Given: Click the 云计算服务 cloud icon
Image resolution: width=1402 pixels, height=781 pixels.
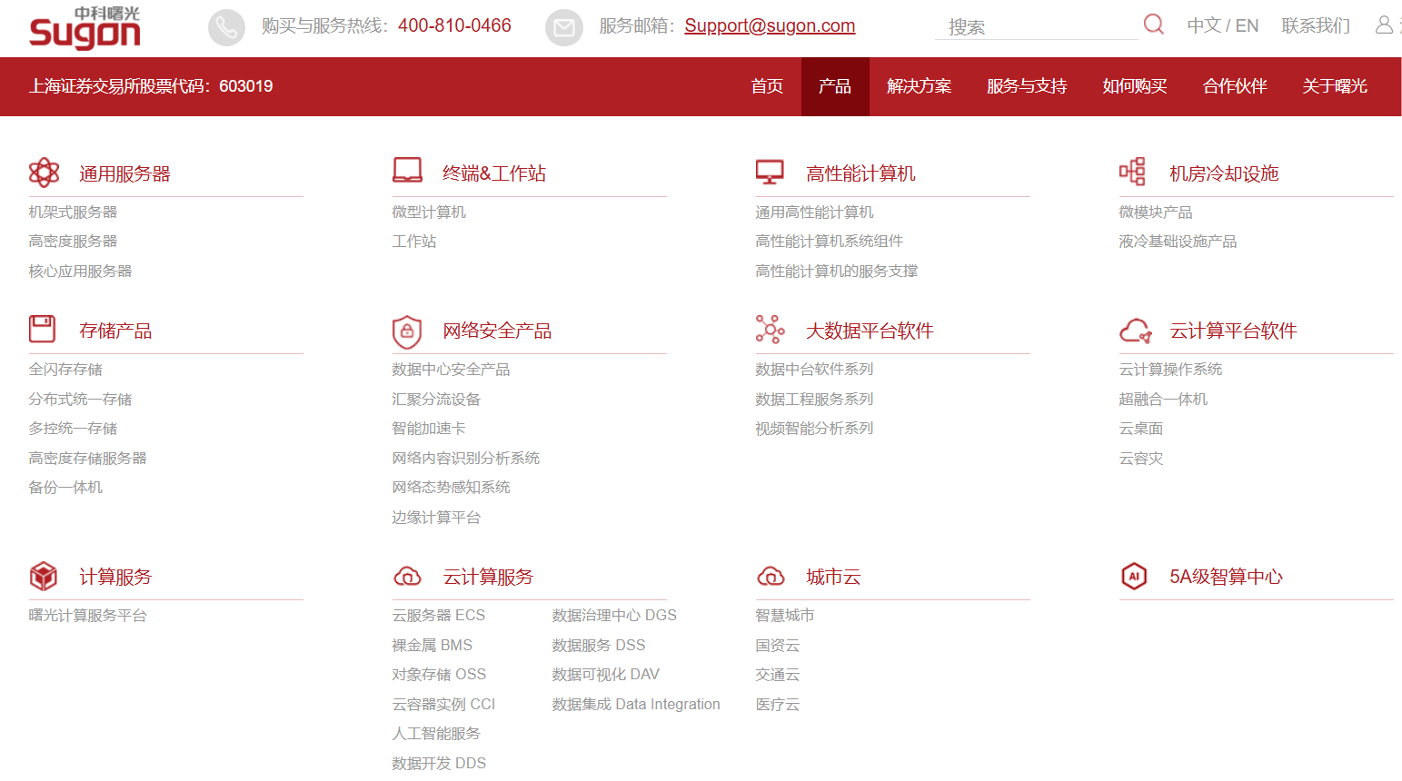Looking at the screenshot, I should [x=407, y=577].
